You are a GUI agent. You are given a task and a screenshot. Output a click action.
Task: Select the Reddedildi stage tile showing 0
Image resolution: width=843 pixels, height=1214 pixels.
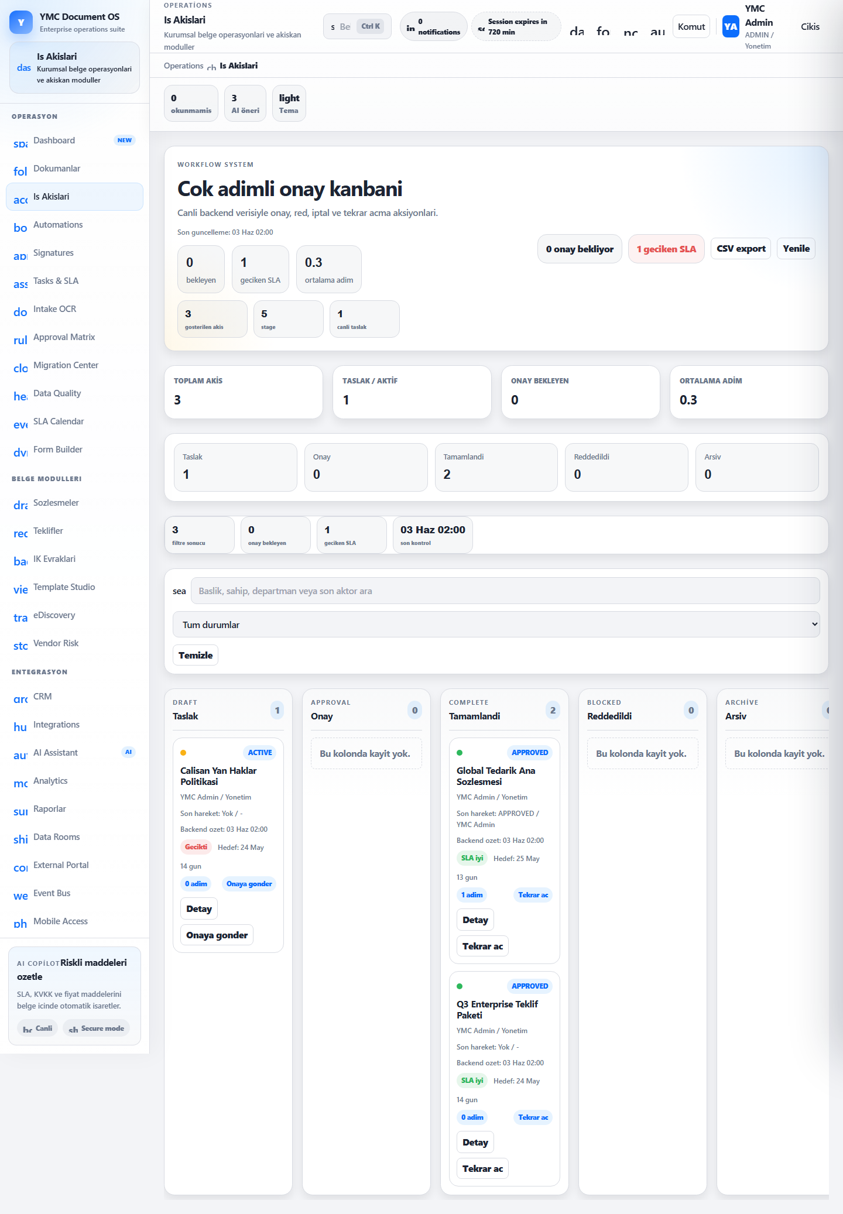(x=626, y=467)
